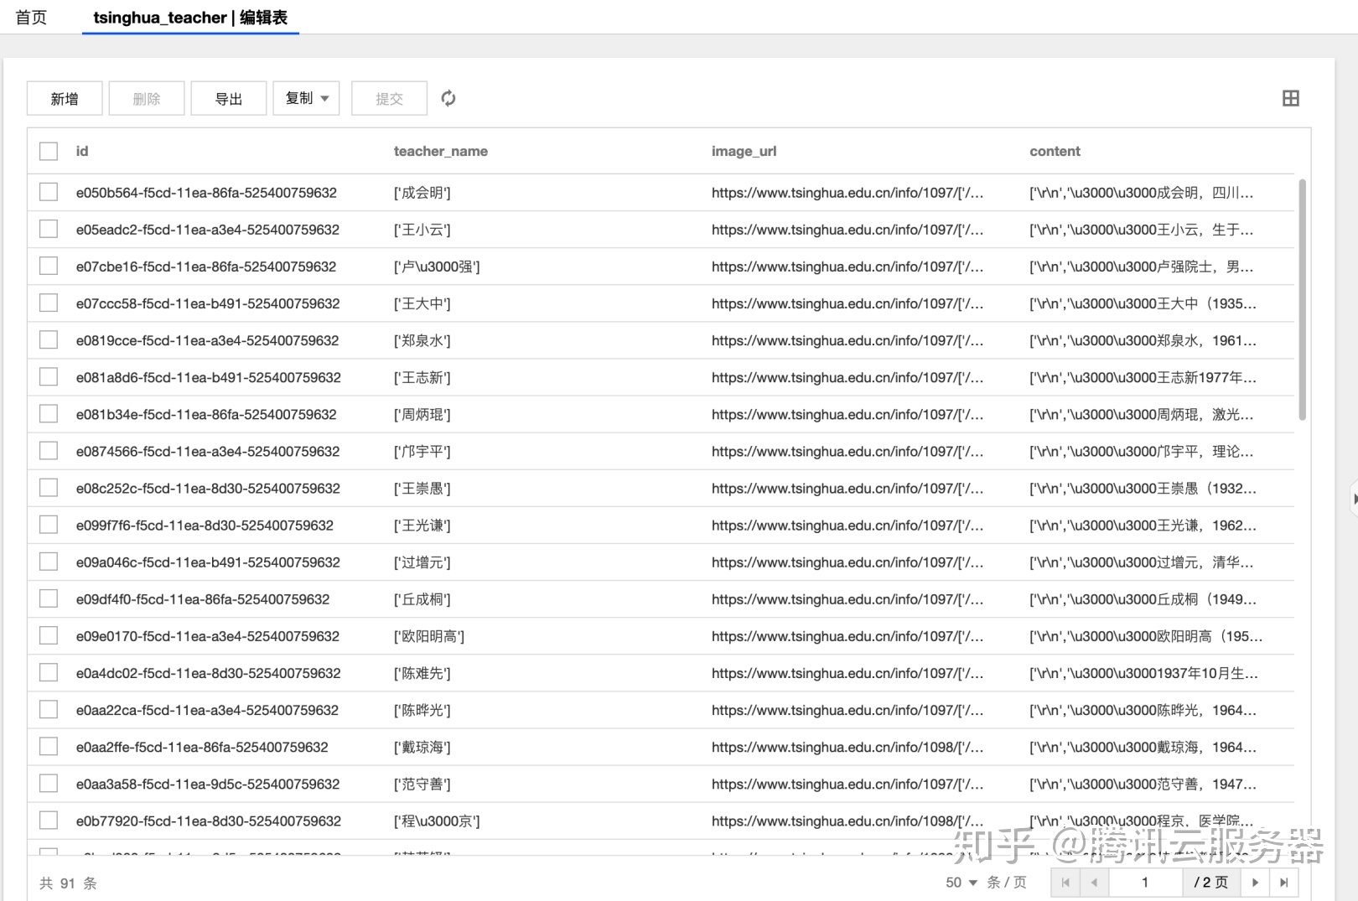Click the content cell starting 王大中（1935

pyautogui.click(x=1143, y=303)
